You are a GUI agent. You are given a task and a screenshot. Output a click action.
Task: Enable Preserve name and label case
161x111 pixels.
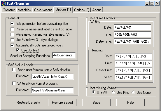click(x=12, y=29)
